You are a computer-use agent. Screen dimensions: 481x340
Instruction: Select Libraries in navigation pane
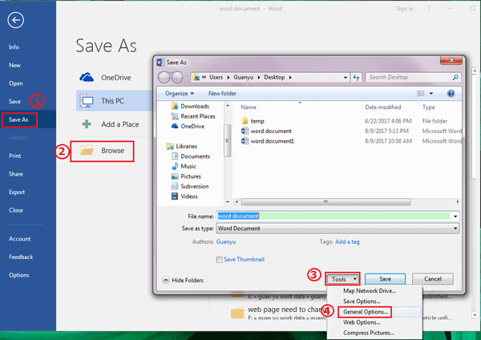(182, 147)
